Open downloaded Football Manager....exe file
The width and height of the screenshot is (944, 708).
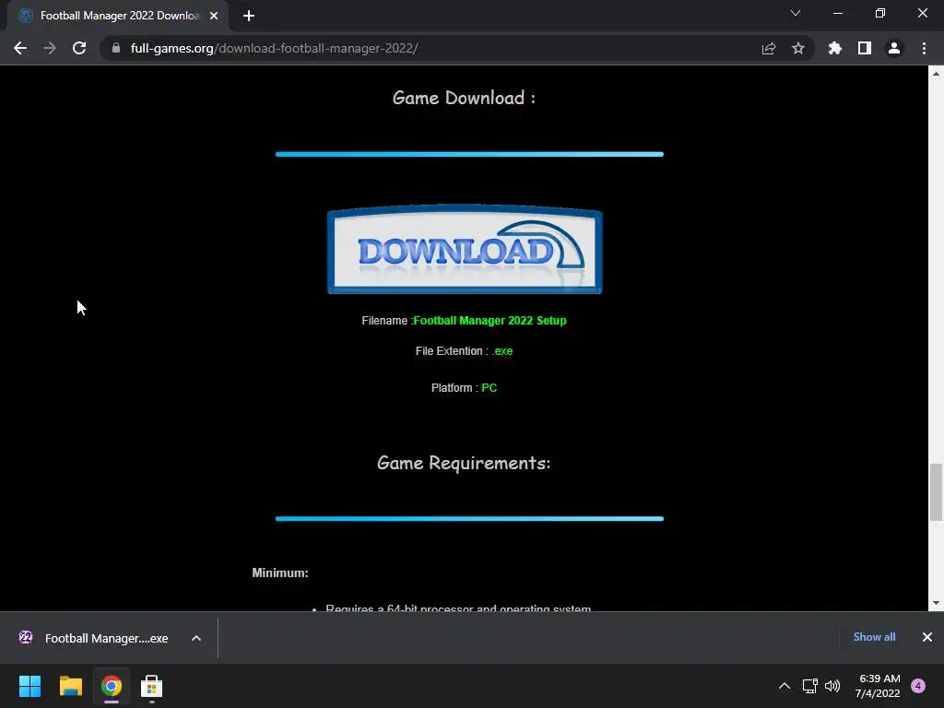93,638
